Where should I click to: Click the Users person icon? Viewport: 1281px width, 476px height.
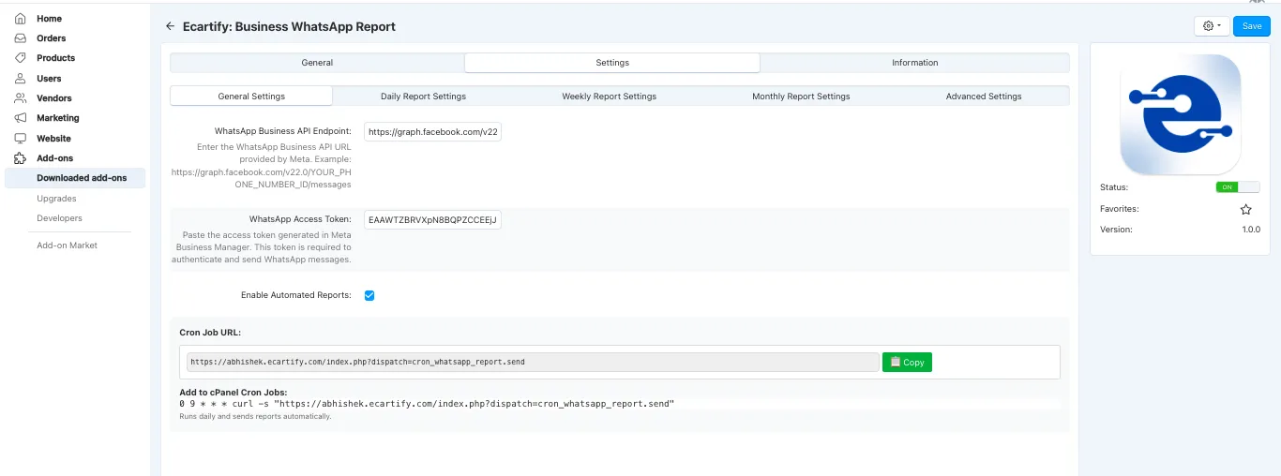pos(20,78)
